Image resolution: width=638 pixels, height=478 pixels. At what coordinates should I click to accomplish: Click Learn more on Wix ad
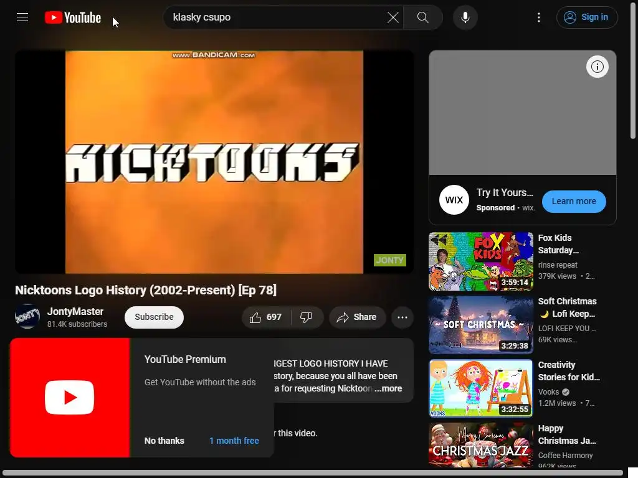pyautogui.click(x=574, y=201)
